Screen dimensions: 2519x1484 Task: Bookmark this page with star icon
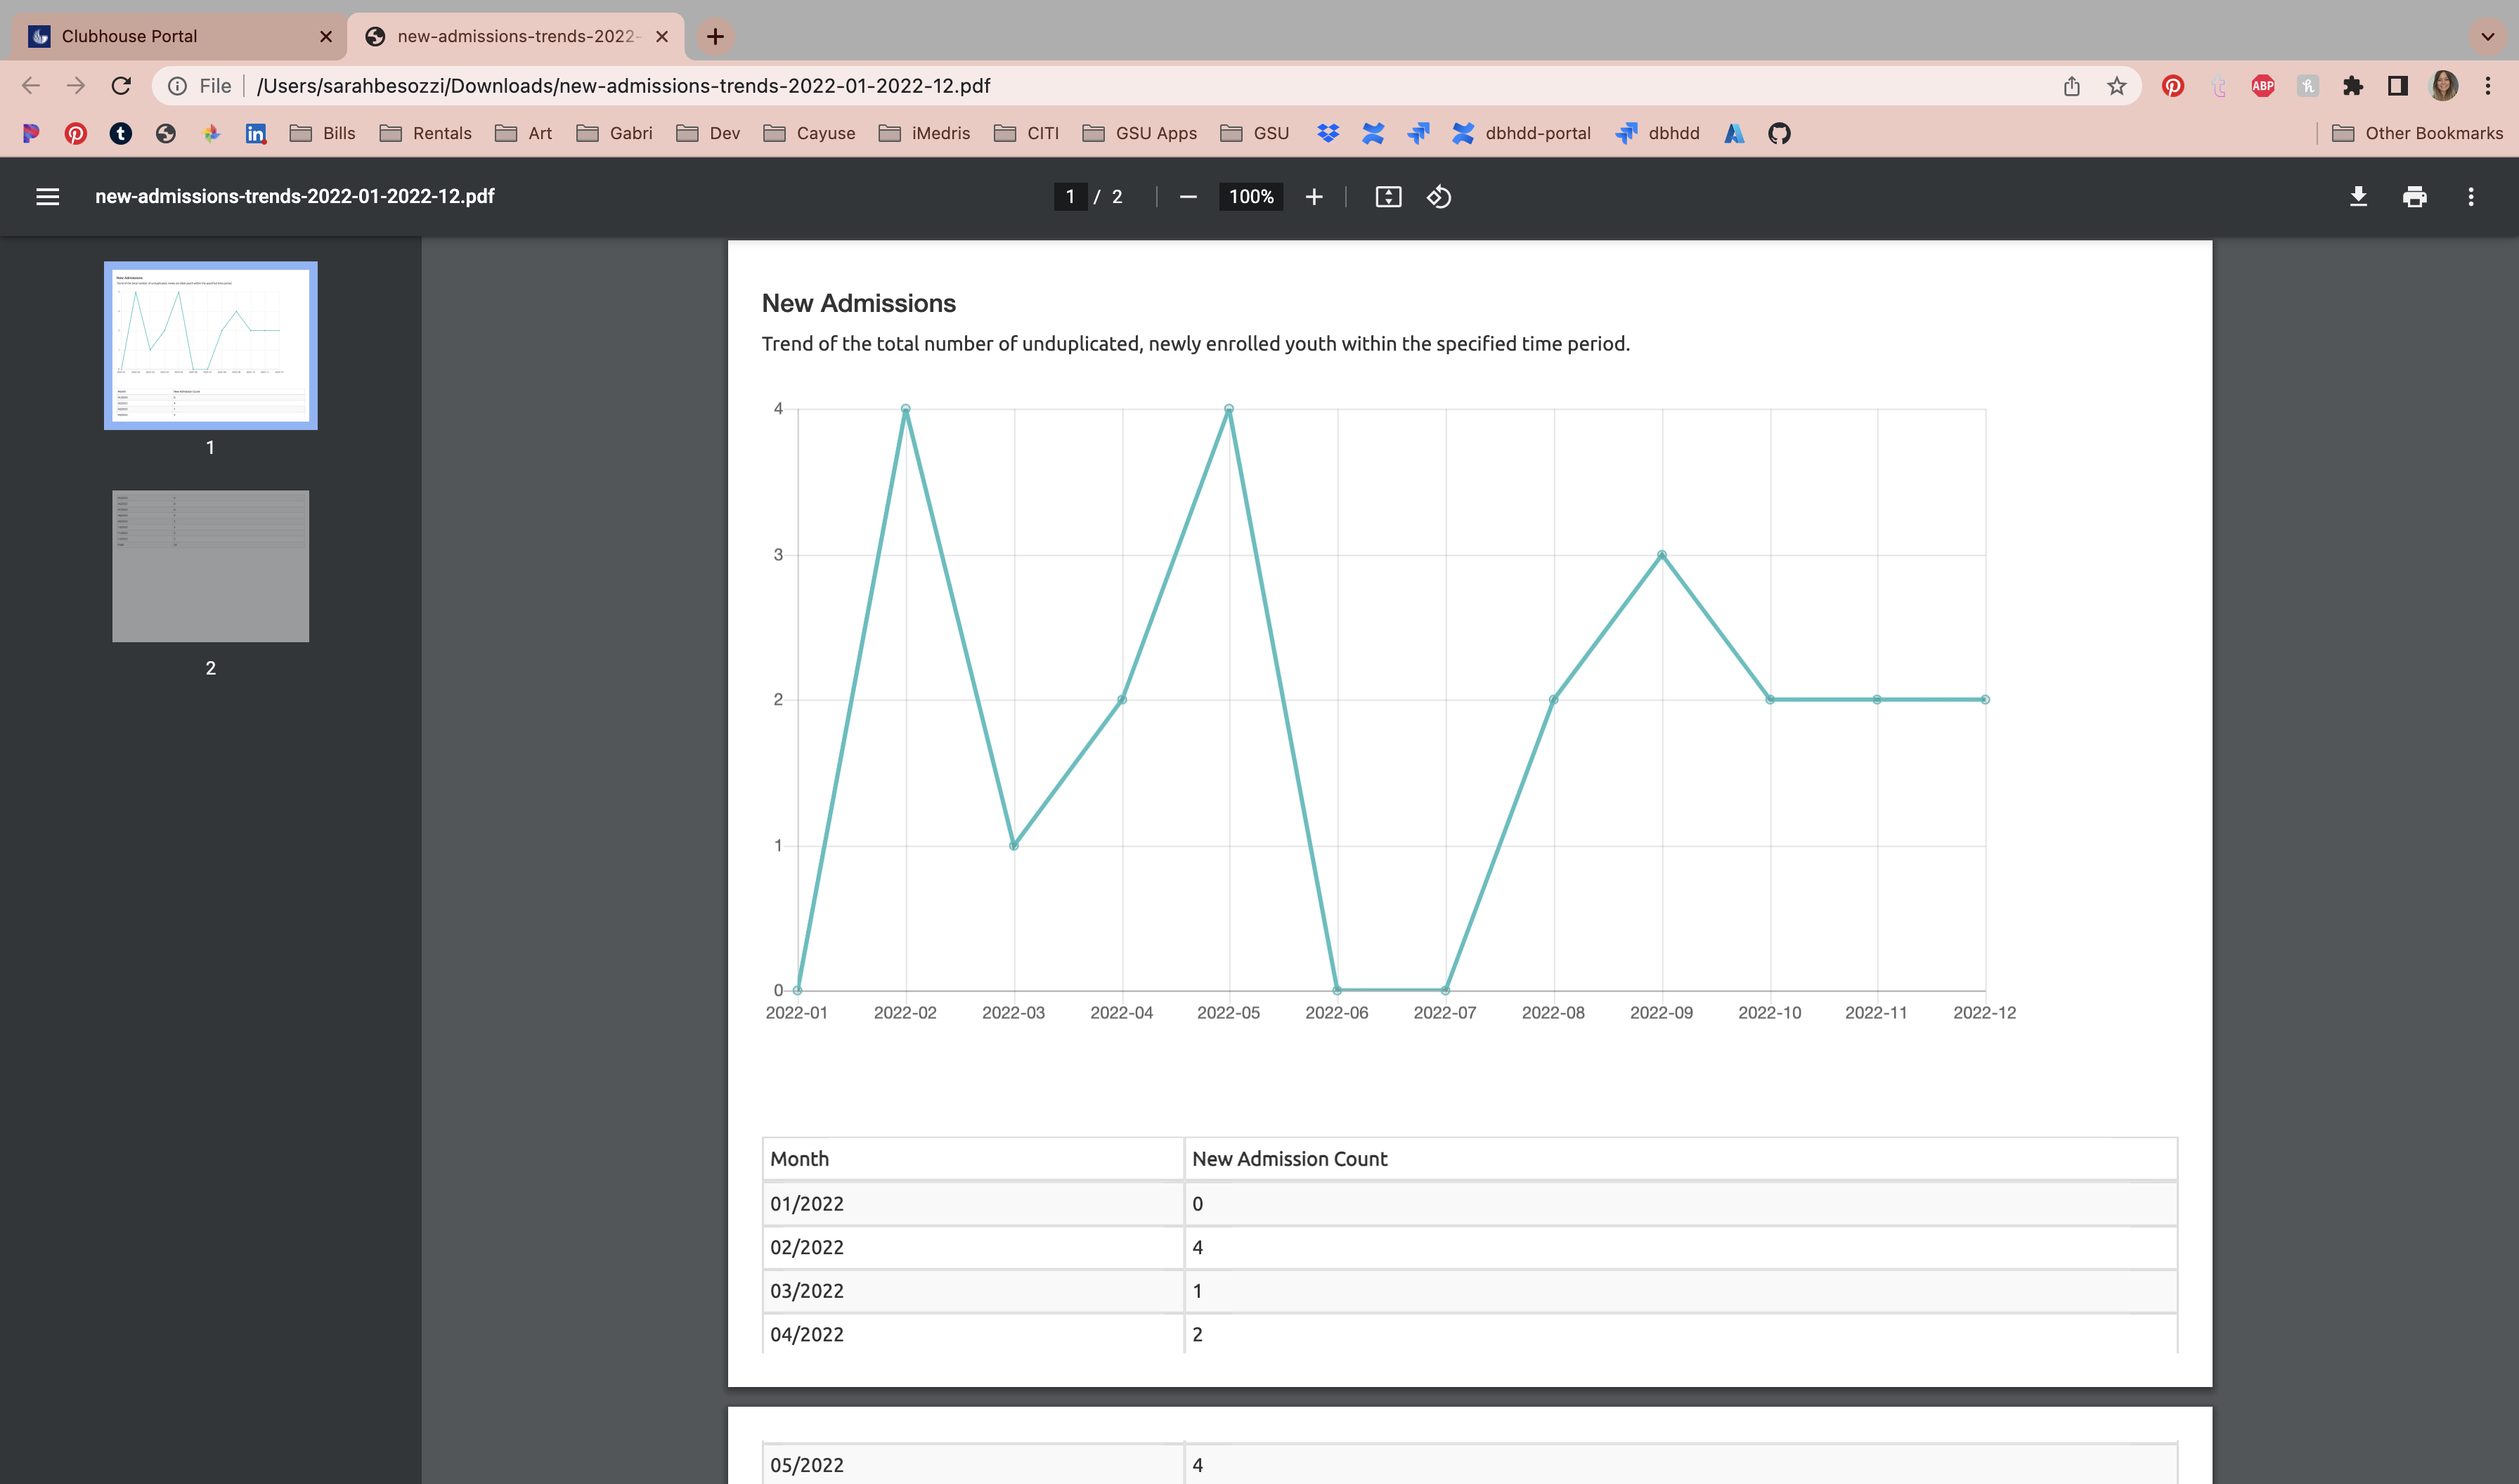coord(2116,86)
